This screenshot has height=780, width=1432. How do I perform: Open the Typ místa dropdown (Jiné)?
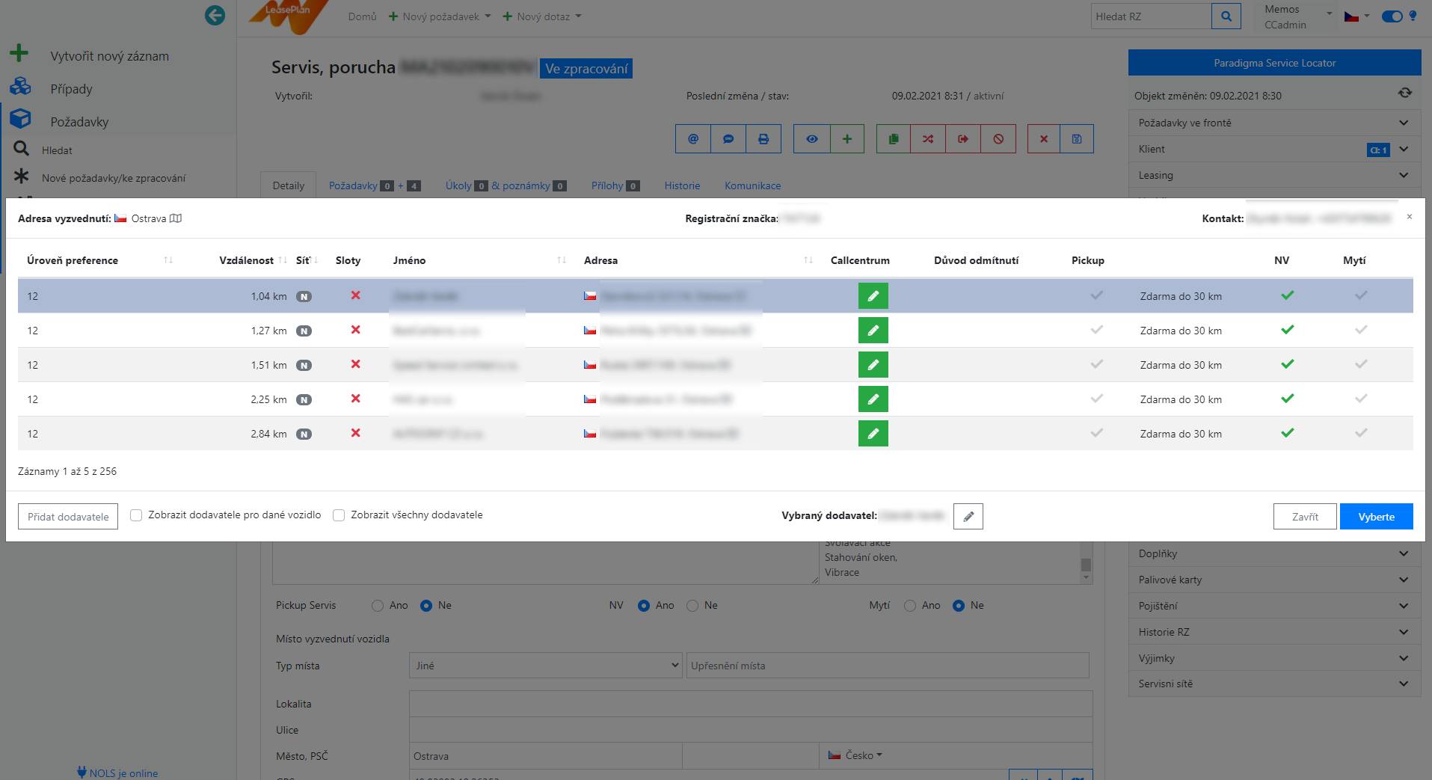point(545,665)
